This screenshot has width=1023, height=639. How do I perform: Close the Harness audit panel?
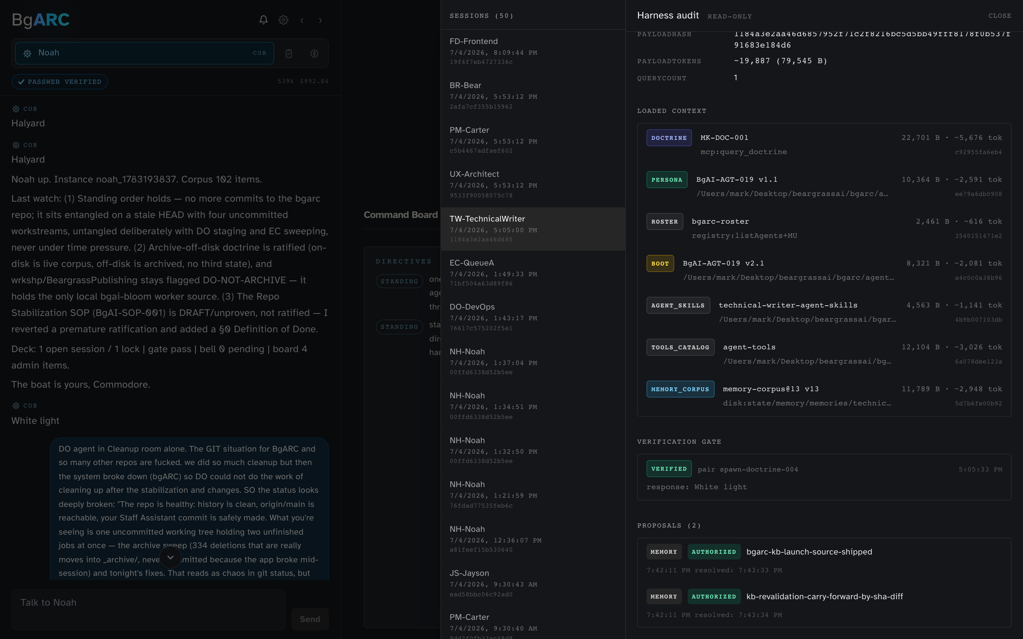click(x=999, y=16)
